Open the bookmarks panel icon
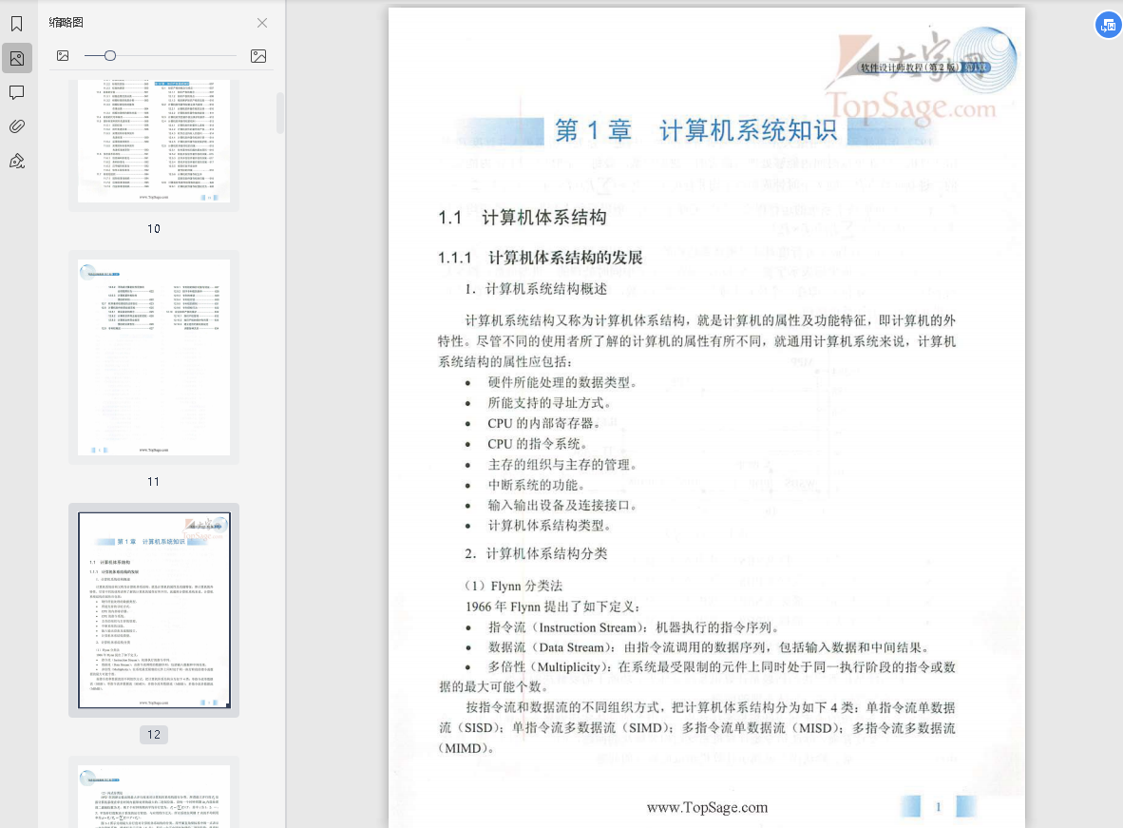The width and height of the screenshot is (1123, 828). [16, 24]
